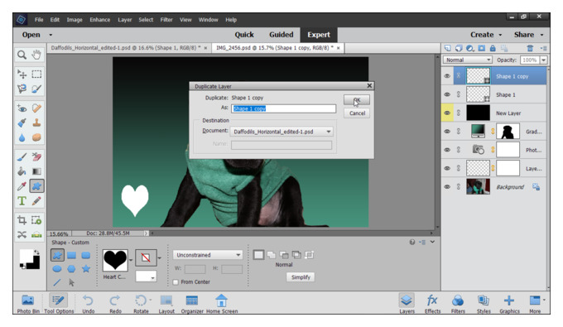
Task: Select the Clone Stamp tool
Action: [36, 123]
